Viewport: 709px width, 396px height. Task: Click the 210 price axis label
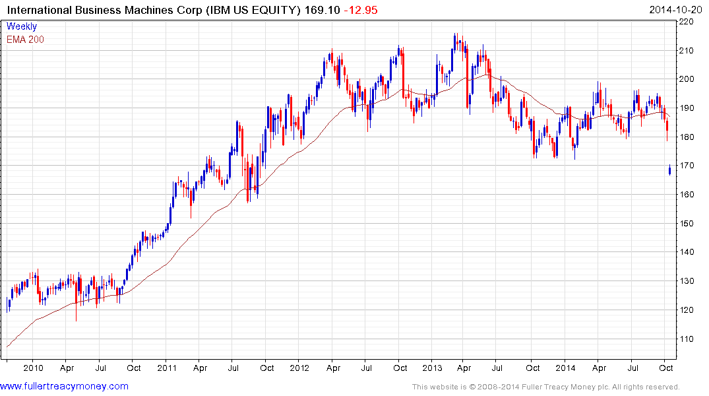click(x=687, y=50)
